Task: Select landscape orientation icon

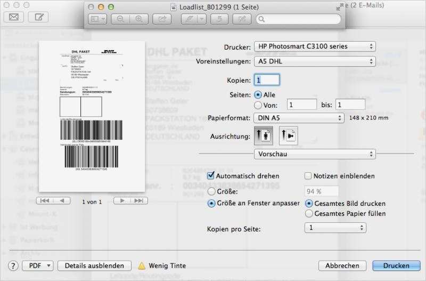Action: point(288,135)
